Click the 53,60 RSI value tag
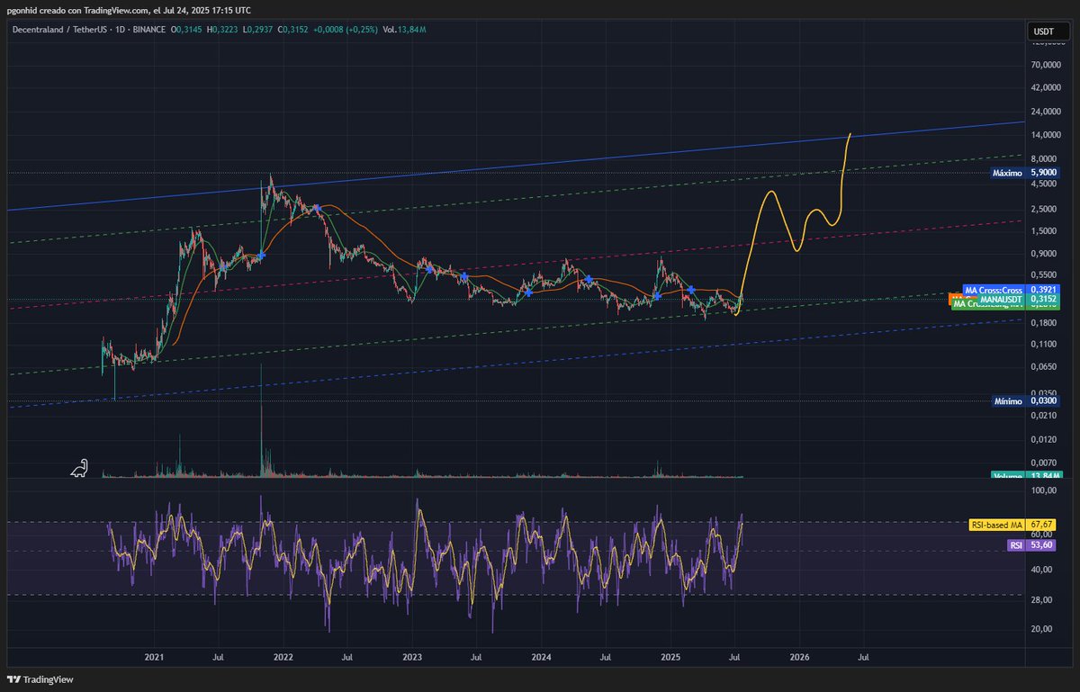Screen dimensions: 1080x692 (1043, 545)
